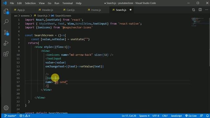This screenshot has height=118, width=210.
Task: Open Run and Debug view
Action: 6,43
